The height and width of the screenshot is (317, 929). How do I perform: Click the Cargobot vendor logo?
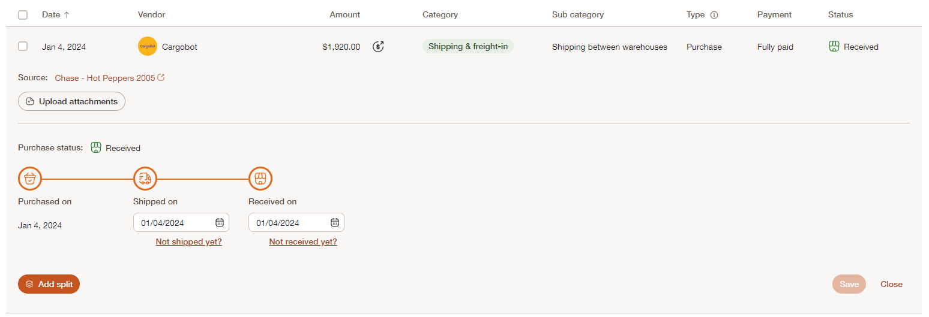pyautogui.click(x=147, y=46)
